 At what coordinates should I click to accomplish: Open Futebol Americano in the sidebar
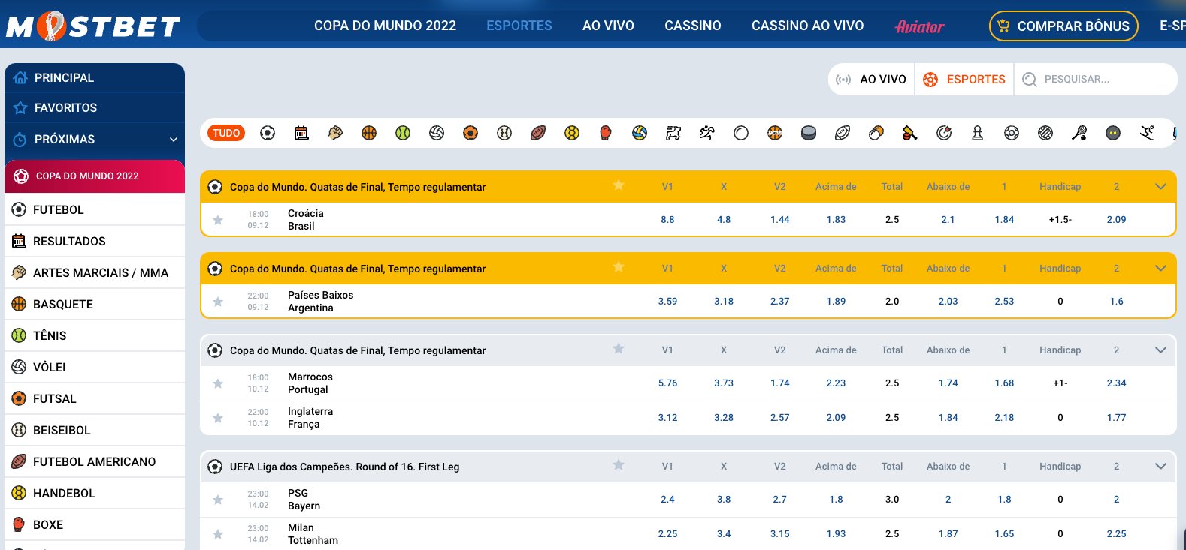tap(95, 461)
